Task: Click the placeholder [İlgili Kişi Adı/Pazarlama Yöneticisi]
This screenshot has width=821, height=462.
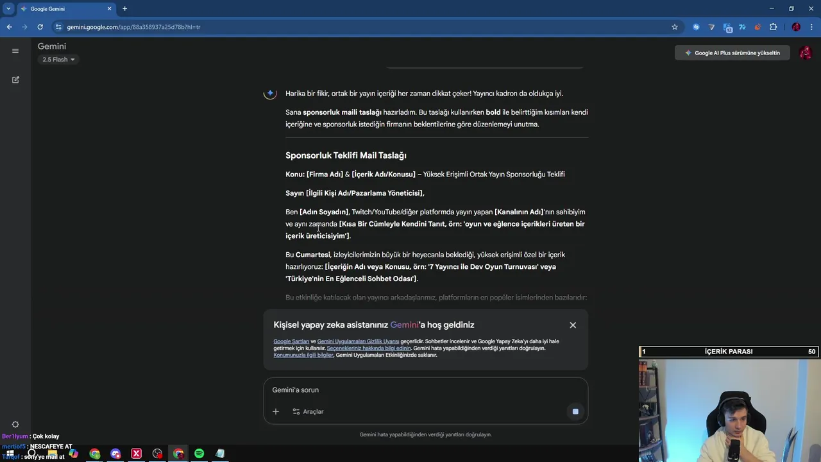Action: [365, 193]
